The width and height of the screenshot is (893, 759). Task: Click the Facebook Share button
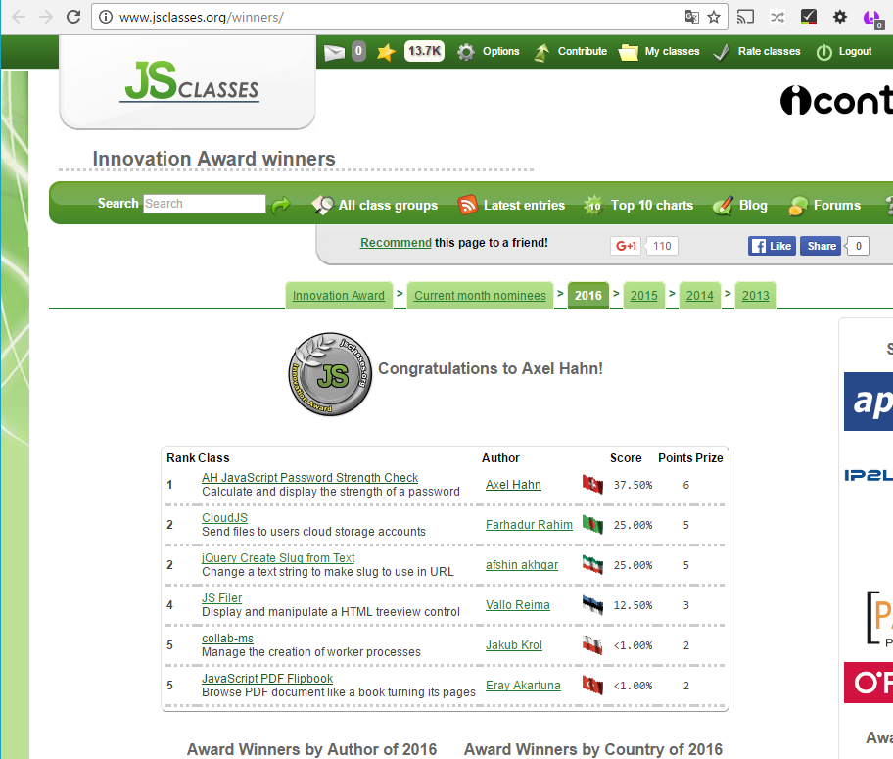821,246
